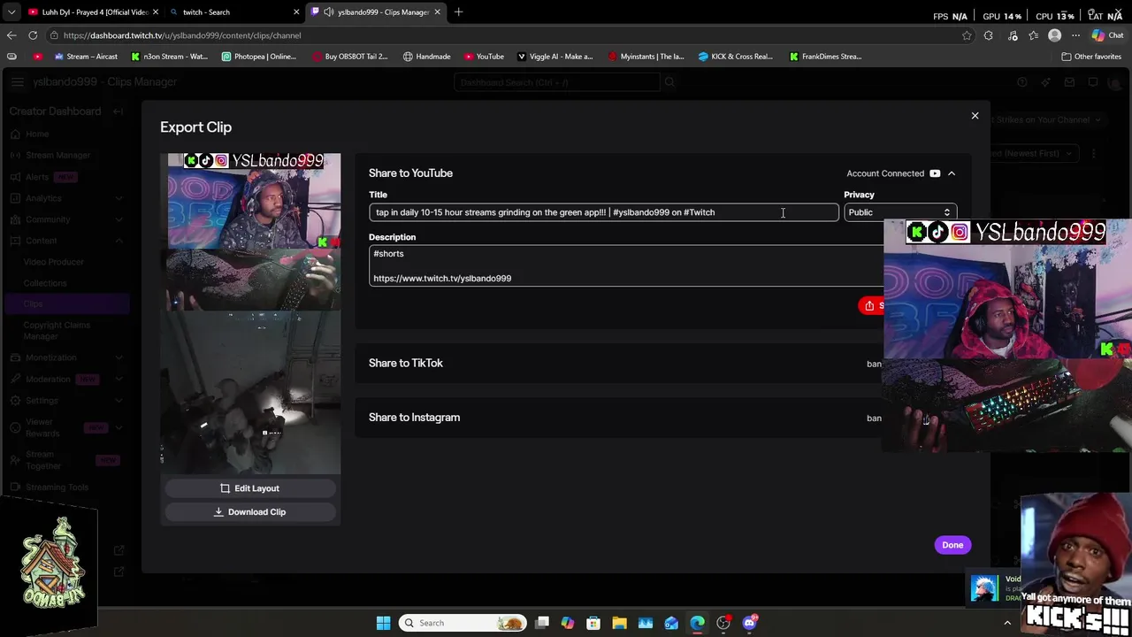Download the clip with Download Clip button
Viewport: 1132px width, 637px height.
pos(250,511)
